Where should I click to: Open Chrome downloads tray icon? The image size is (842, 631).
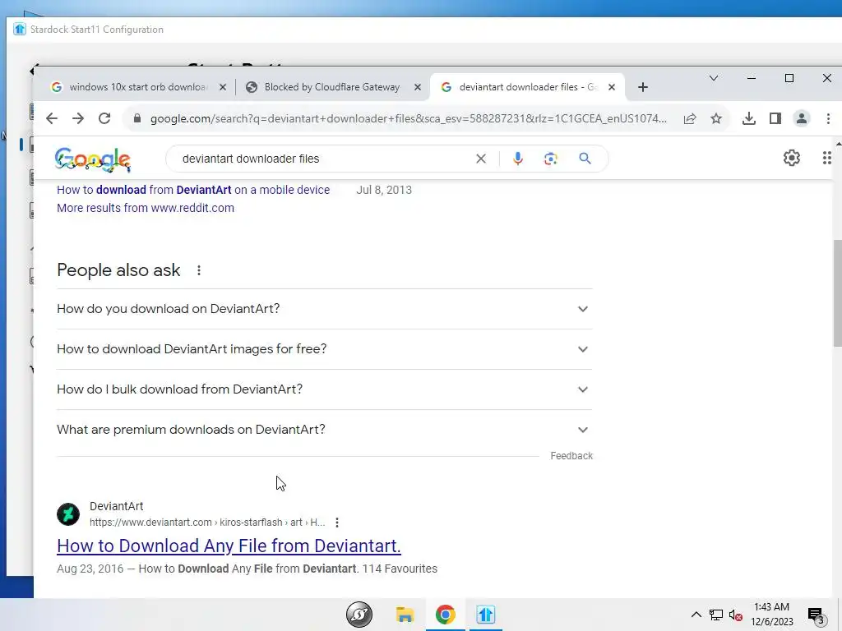click(x=749, y=118)
